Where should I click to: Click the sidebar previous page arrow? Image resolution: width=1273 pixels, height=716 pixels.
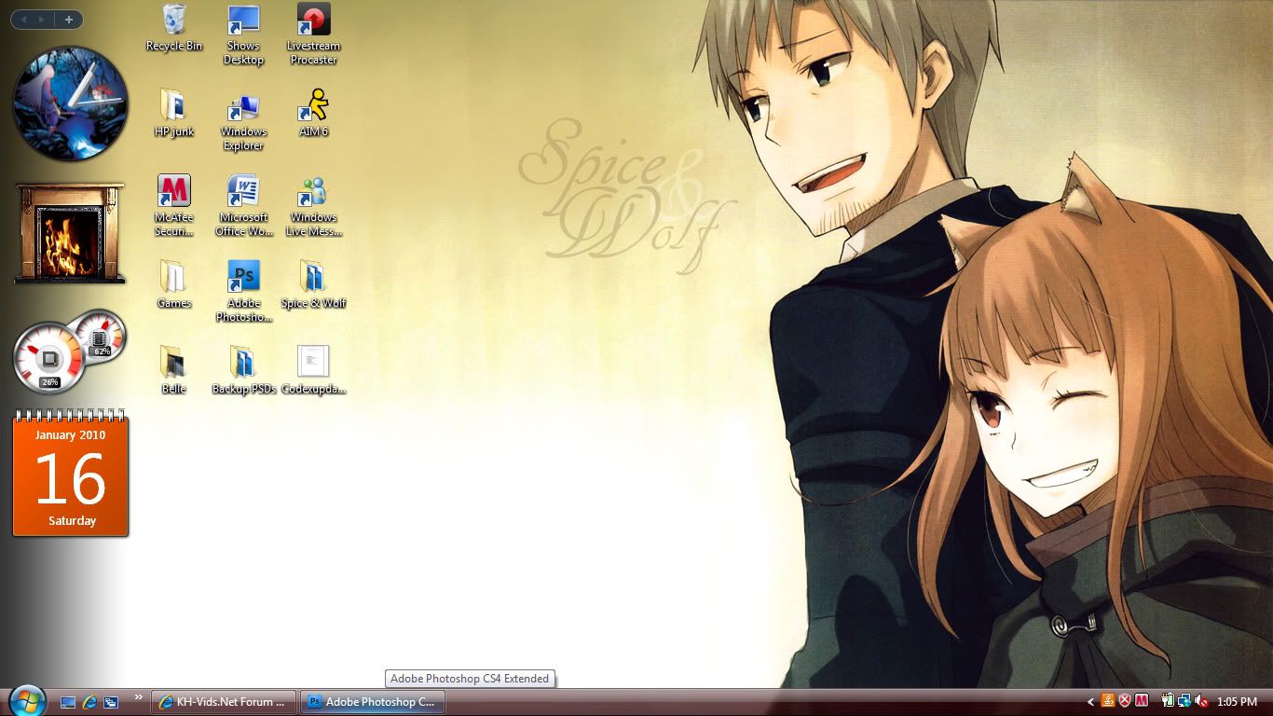[x=23, y=19]
